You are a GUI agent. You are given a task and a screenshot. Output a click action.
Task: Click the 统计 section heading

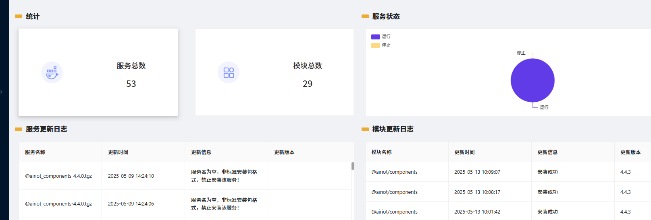pyautogui.click(x=33, y=16)
